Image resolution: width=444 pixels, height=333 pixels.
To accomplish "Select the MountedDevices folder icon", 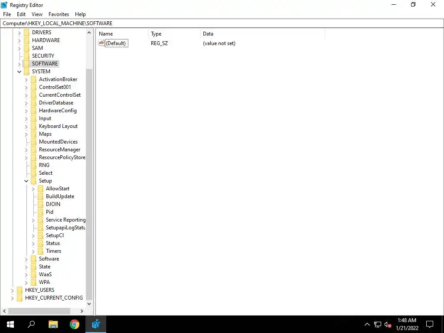I will [33, 142].
